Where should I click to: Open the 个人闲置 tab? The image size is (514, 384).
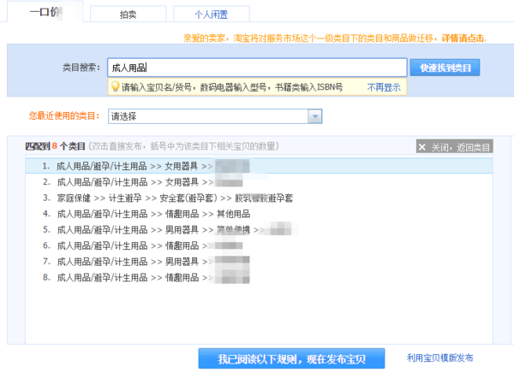(x=212, y=15)
